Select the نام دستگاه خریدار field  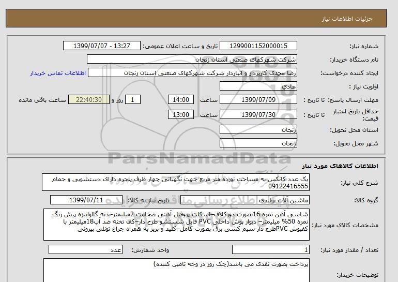(192, 60)
